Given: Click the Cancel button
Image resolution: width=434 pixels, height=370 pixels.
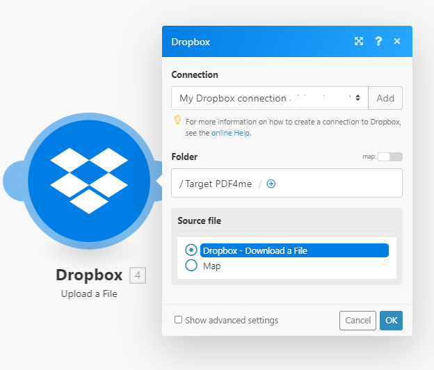Looking at the screenshot, I should click(x=357, y=321).
